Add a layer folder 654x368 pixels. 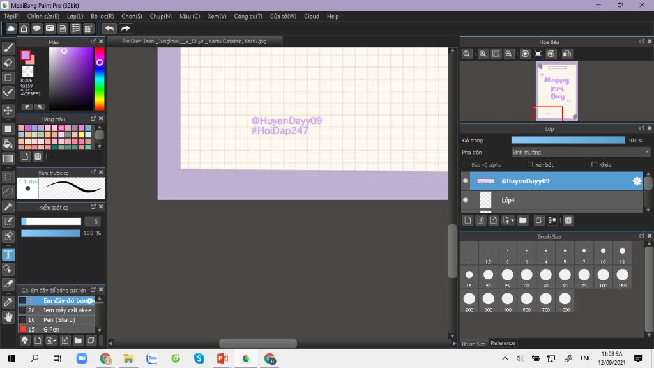[522, 220]
